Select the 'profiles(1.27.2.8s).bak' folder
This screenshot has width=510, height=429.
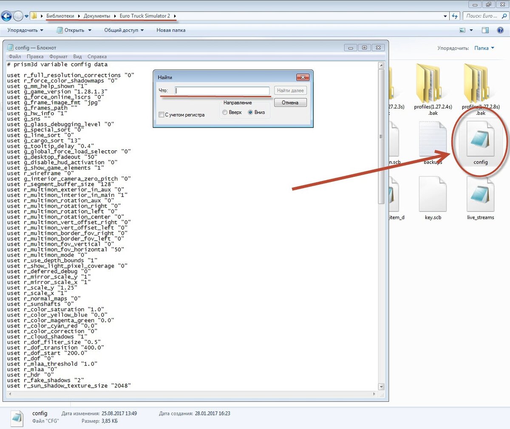[x=481, y=89]
